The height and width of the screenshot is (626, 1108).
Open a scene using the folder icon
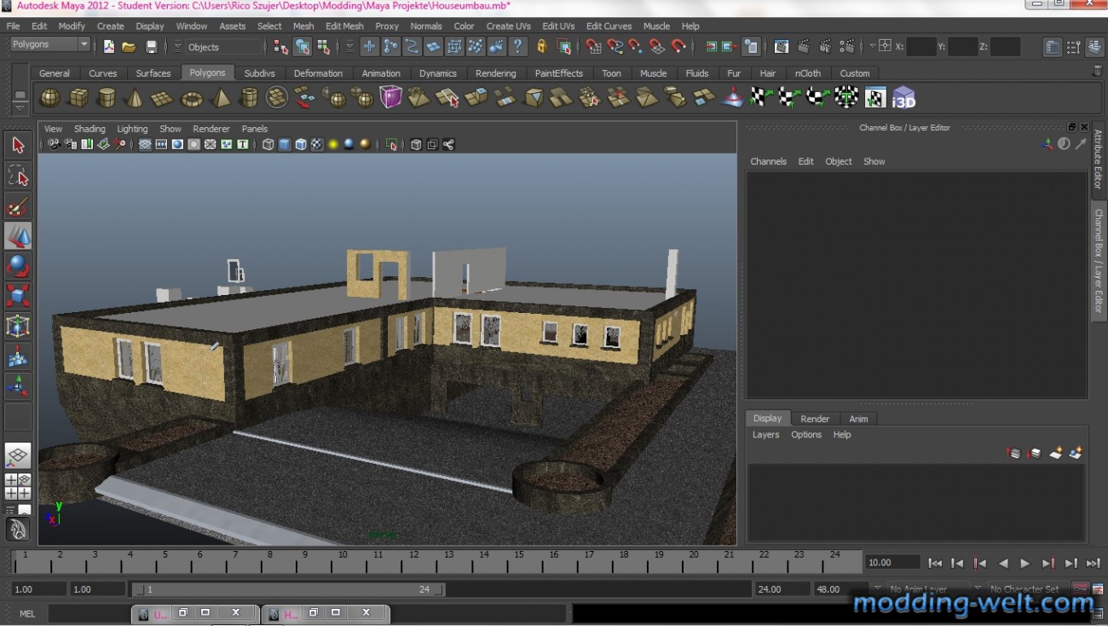pyautogui.click(x=129, y=47)
